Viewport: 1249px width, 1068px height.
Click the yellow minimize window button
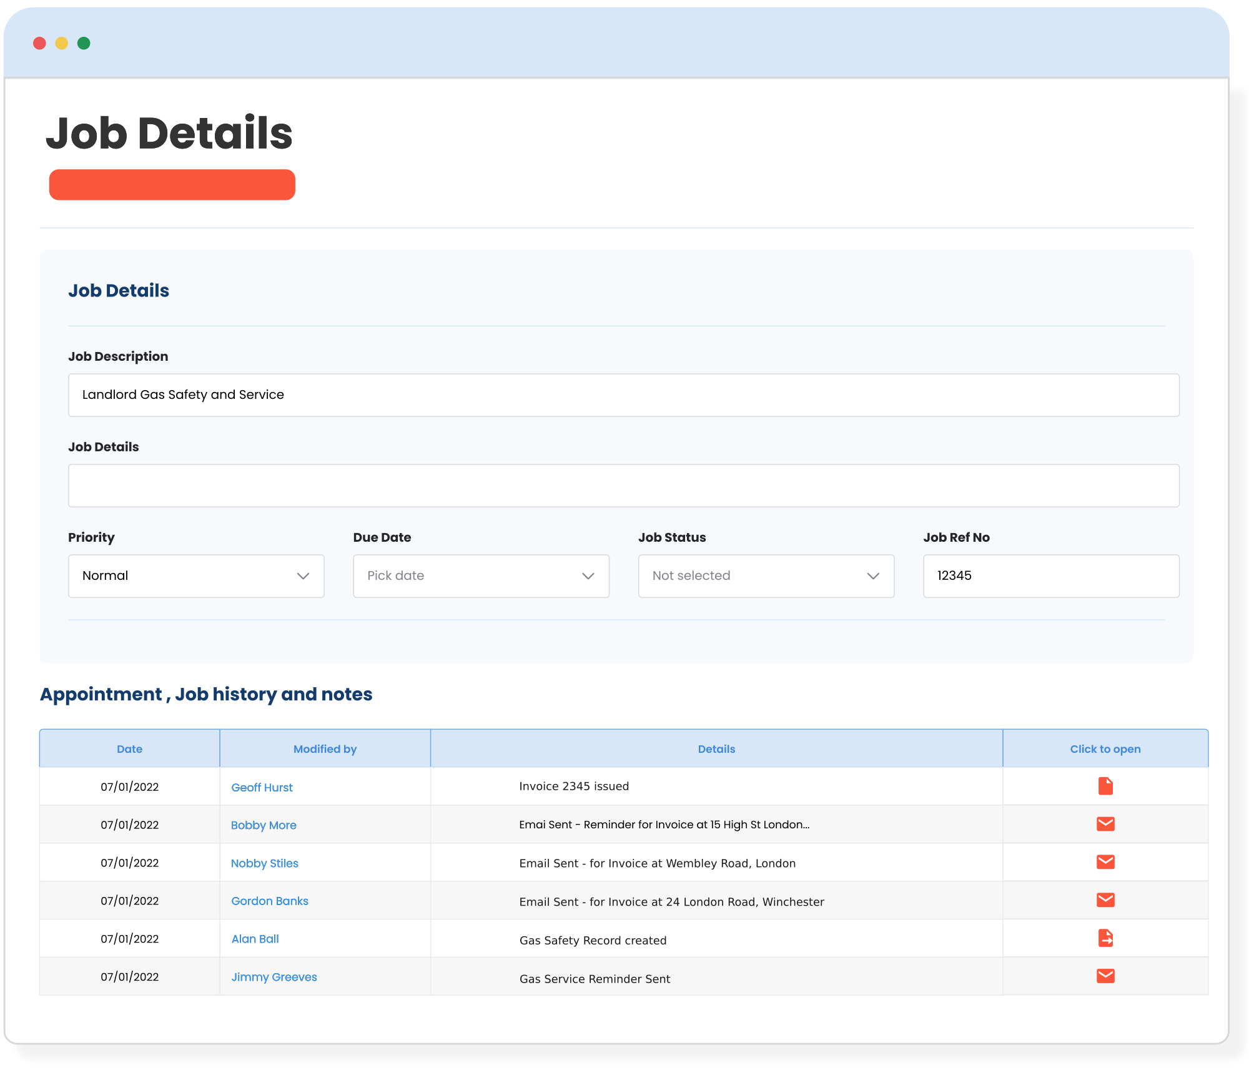(x=61, y=43)
